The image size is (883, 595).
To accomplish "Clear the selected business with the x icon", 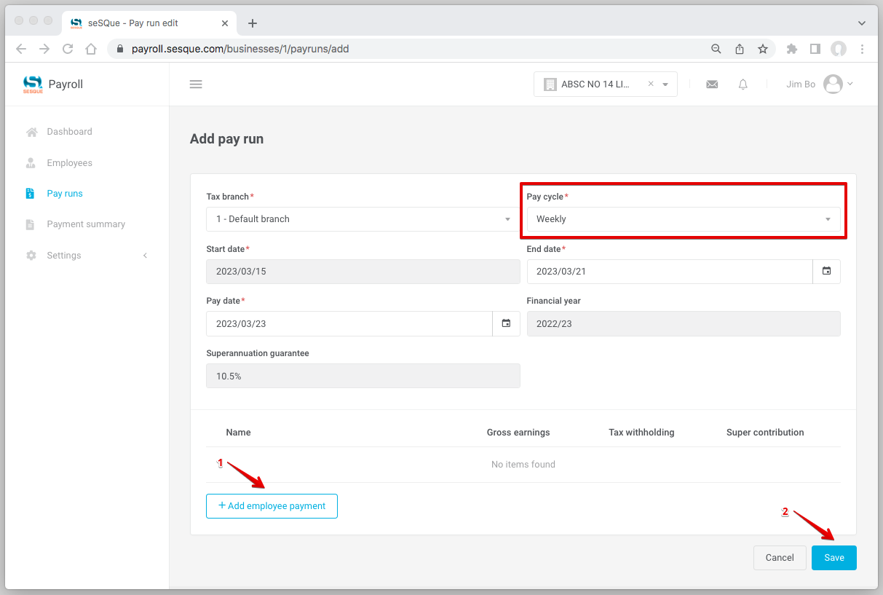I will coord(651,84).
